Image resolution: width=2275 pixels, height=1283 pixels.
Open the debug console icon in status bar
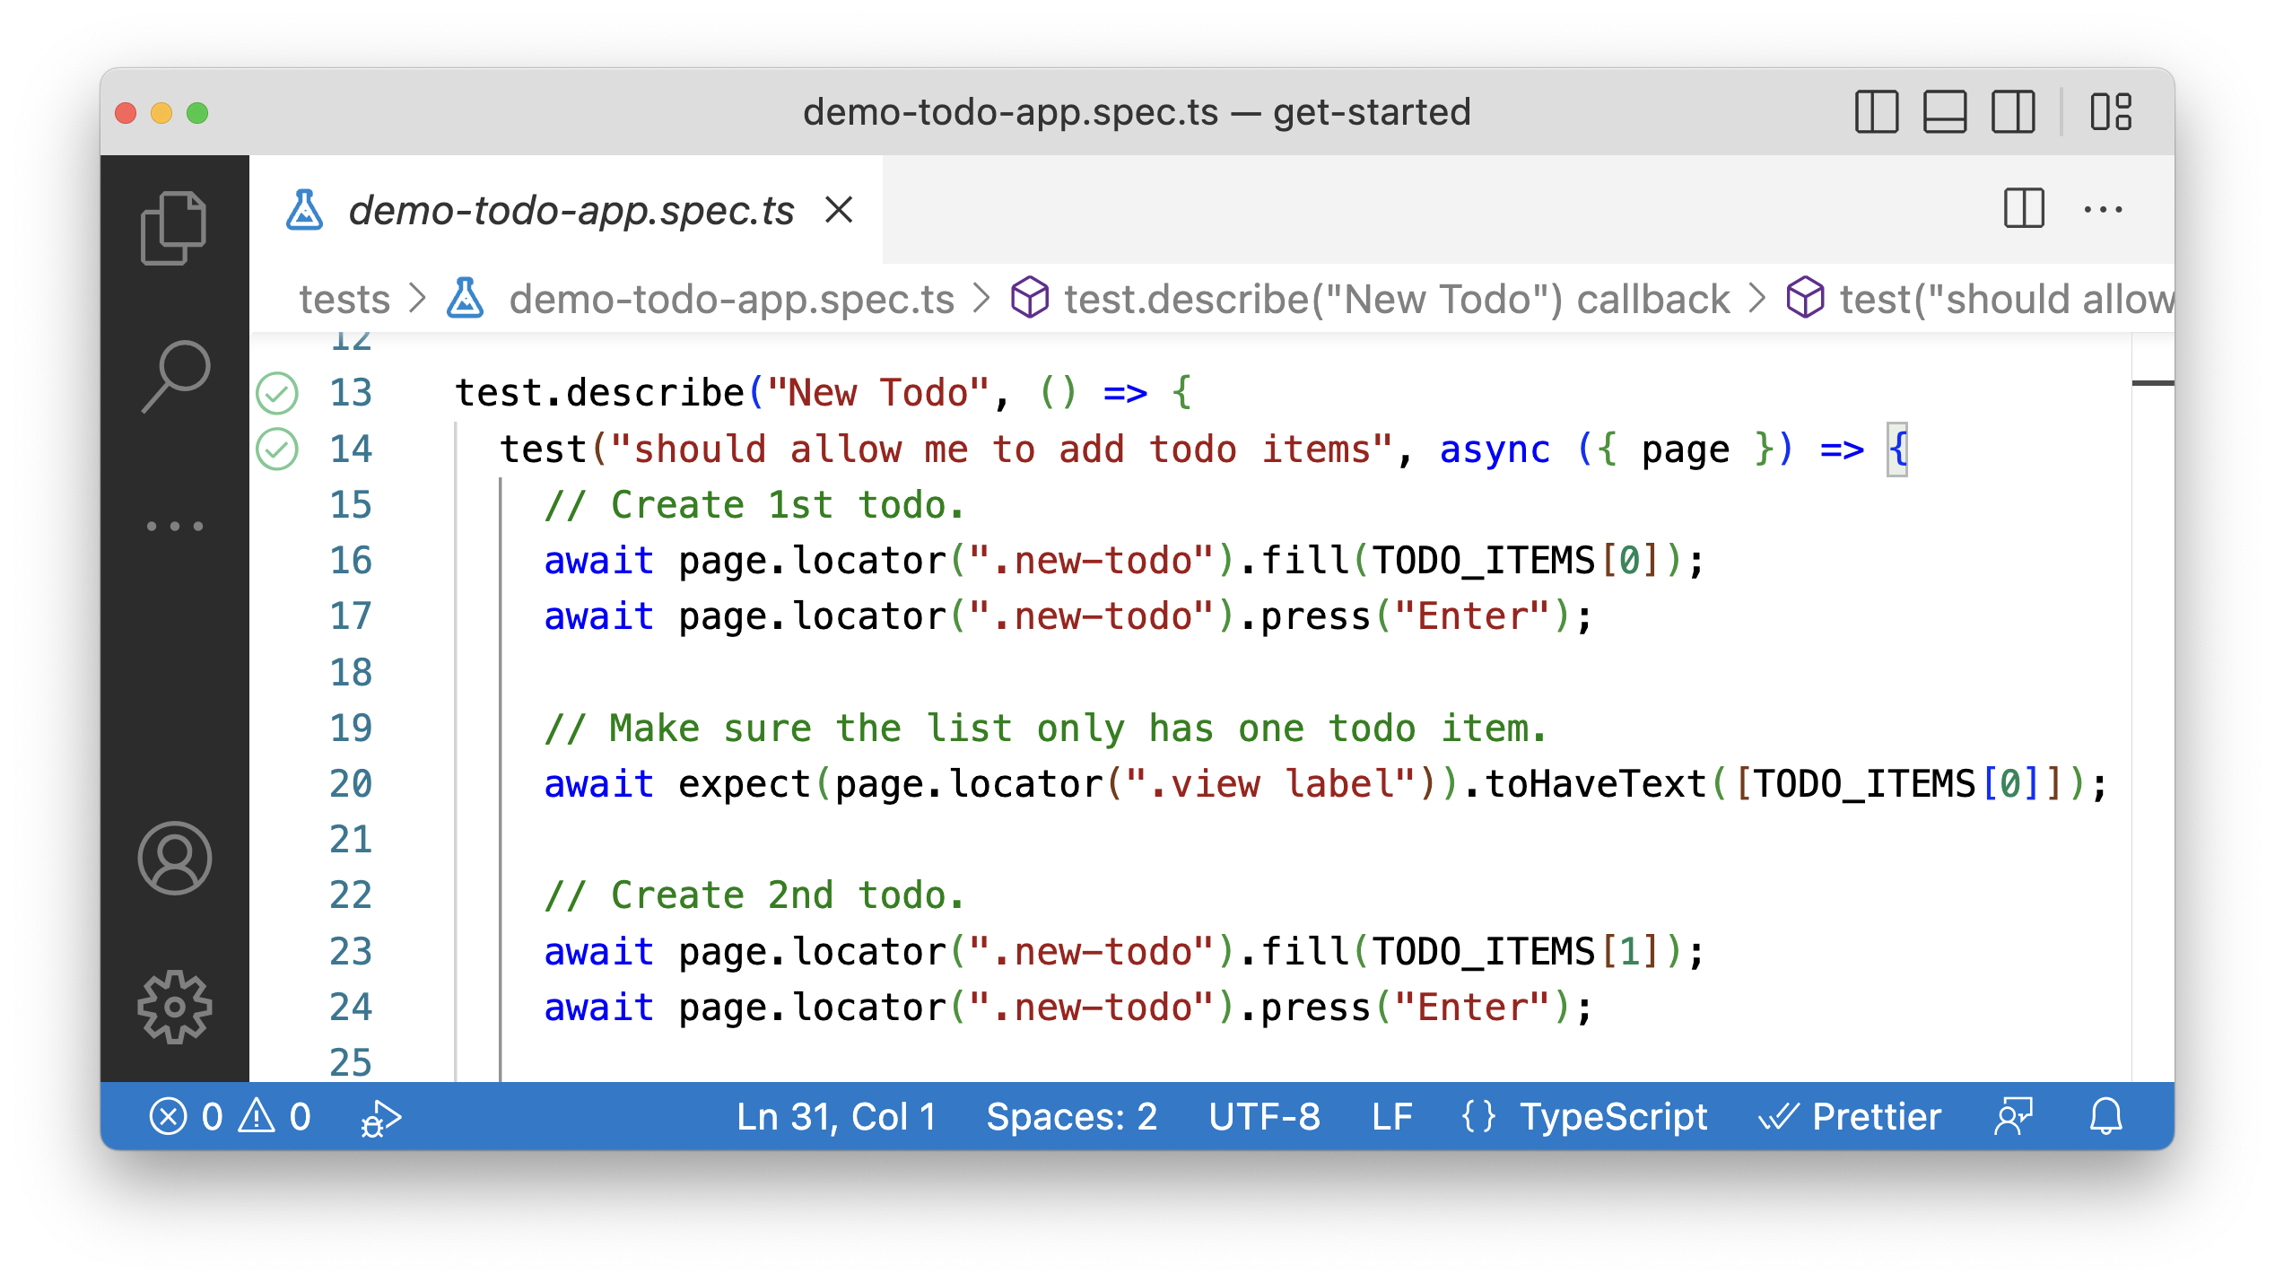[x=379, y=1116]
